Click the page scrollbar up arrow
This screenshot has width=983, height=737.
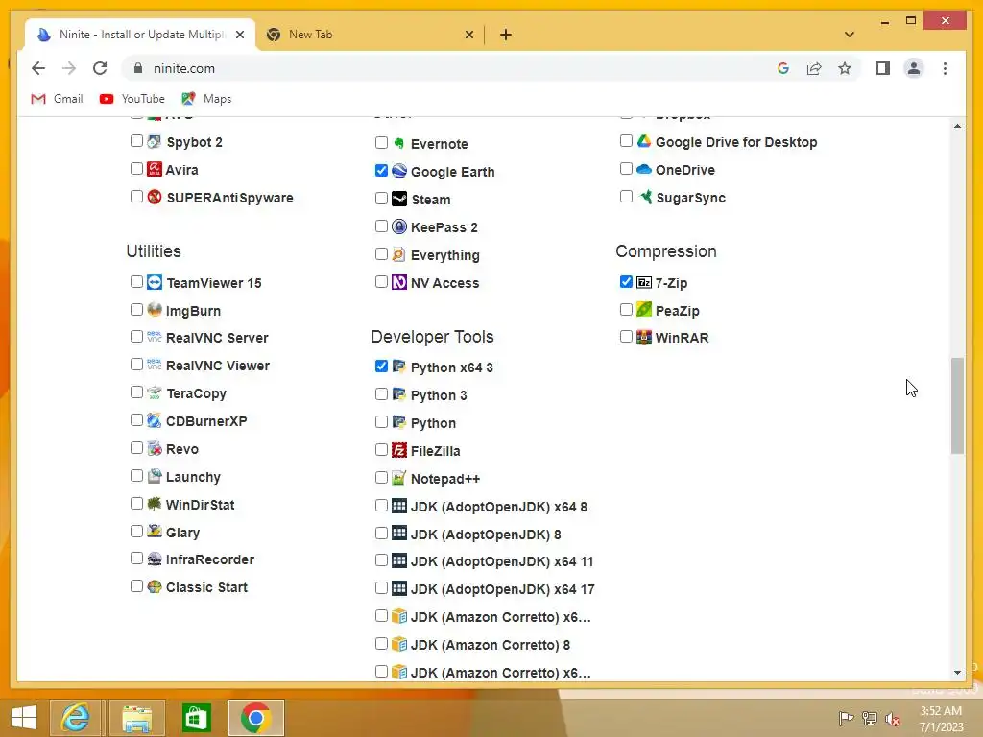[957, 126]
